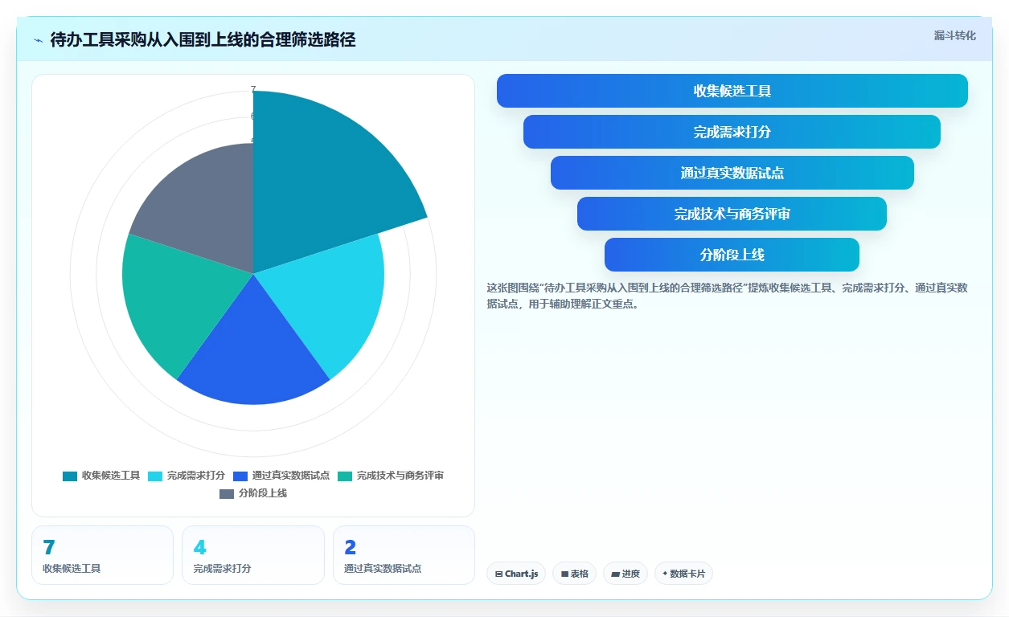This screenshot has height=617, width=1009.
Task: Click the lightning icon beside the title
Action: click(x=39, y=40)
